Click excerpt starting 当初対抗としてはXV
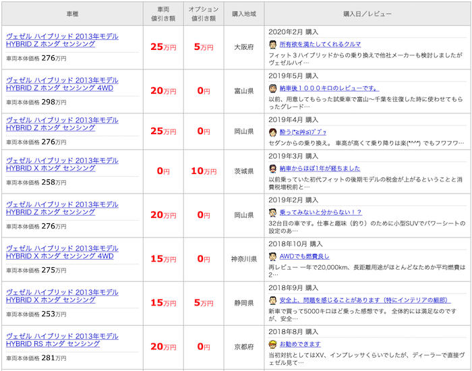This screenshot has height=371, width=472. [x=367, y=359]
